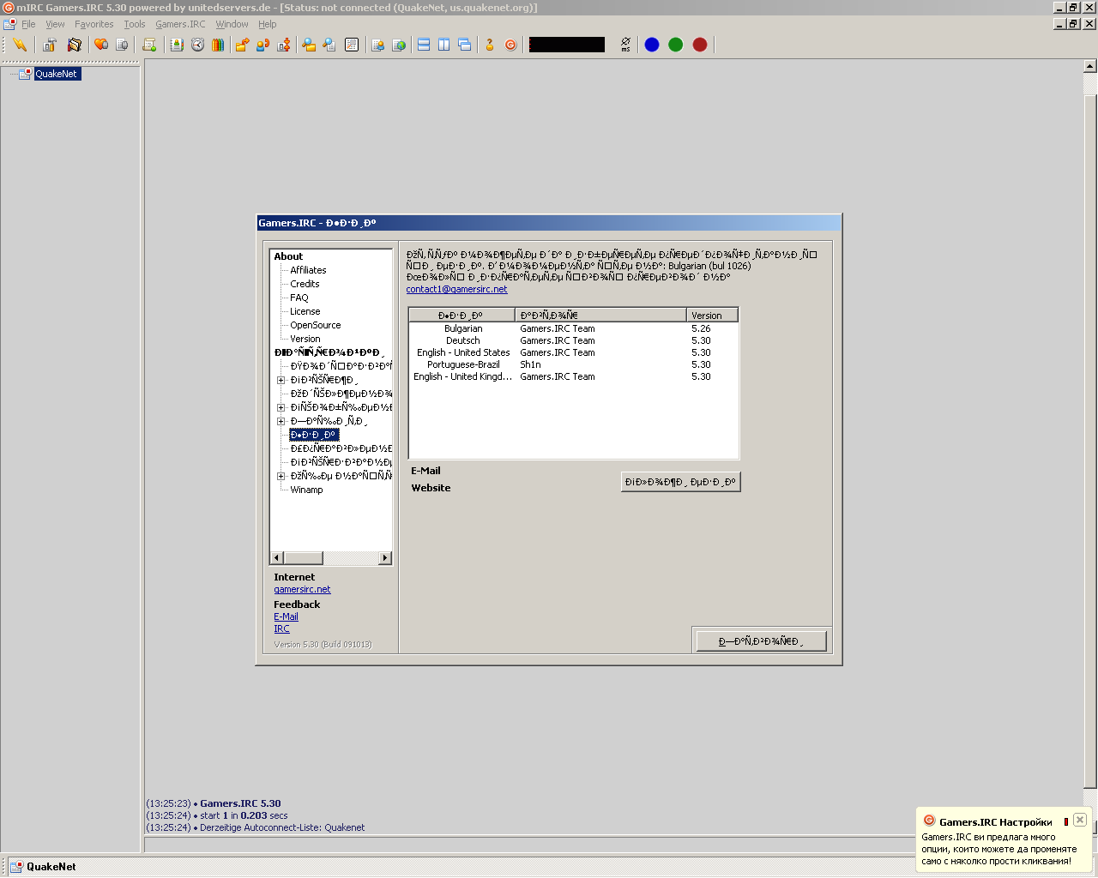This screenshot has height=878, width=1098.
Task: Click the Gamers.IRC icon in the notification popup
Action: (x=929, y=821)
